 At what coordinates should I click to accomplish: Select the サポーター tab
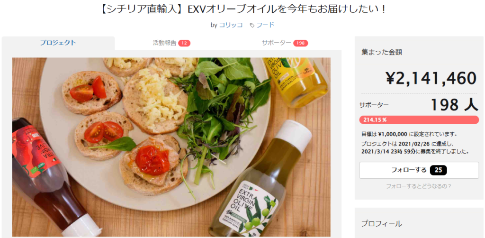point(285,43)
